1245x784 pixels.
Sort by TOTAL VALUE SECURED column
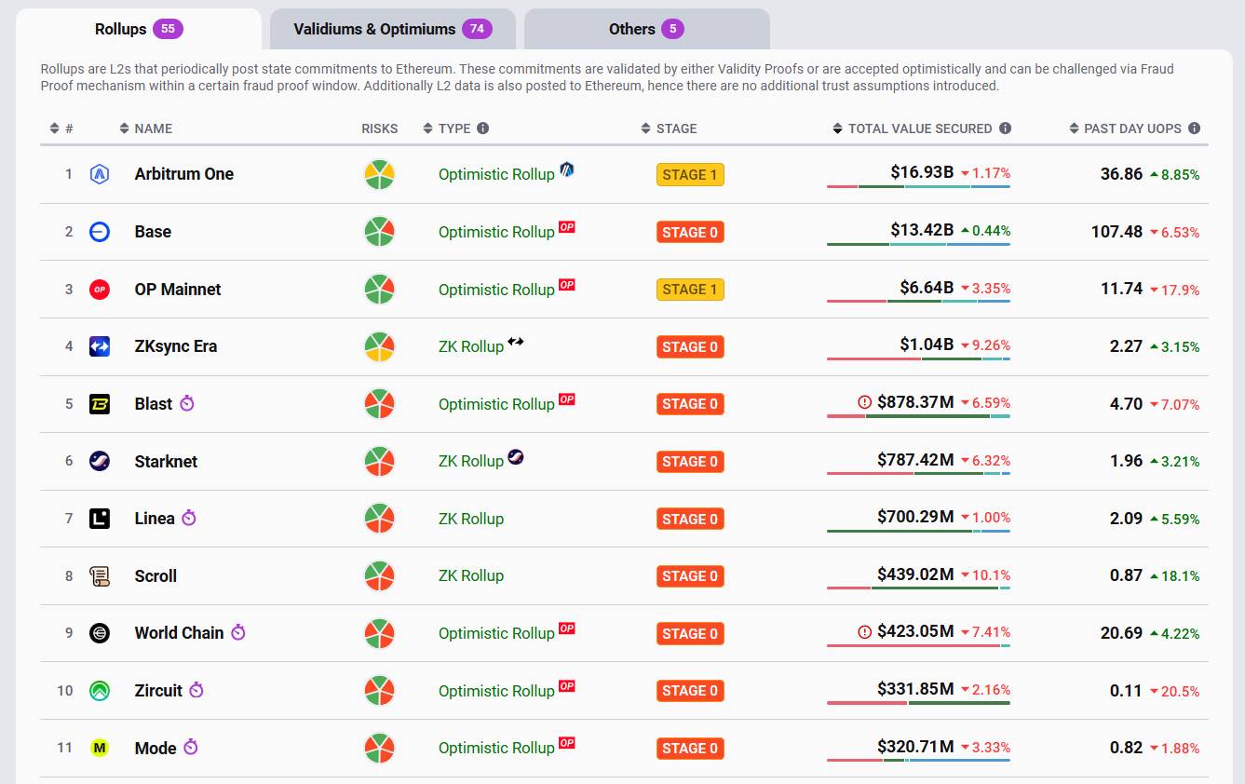coord(912,128)
